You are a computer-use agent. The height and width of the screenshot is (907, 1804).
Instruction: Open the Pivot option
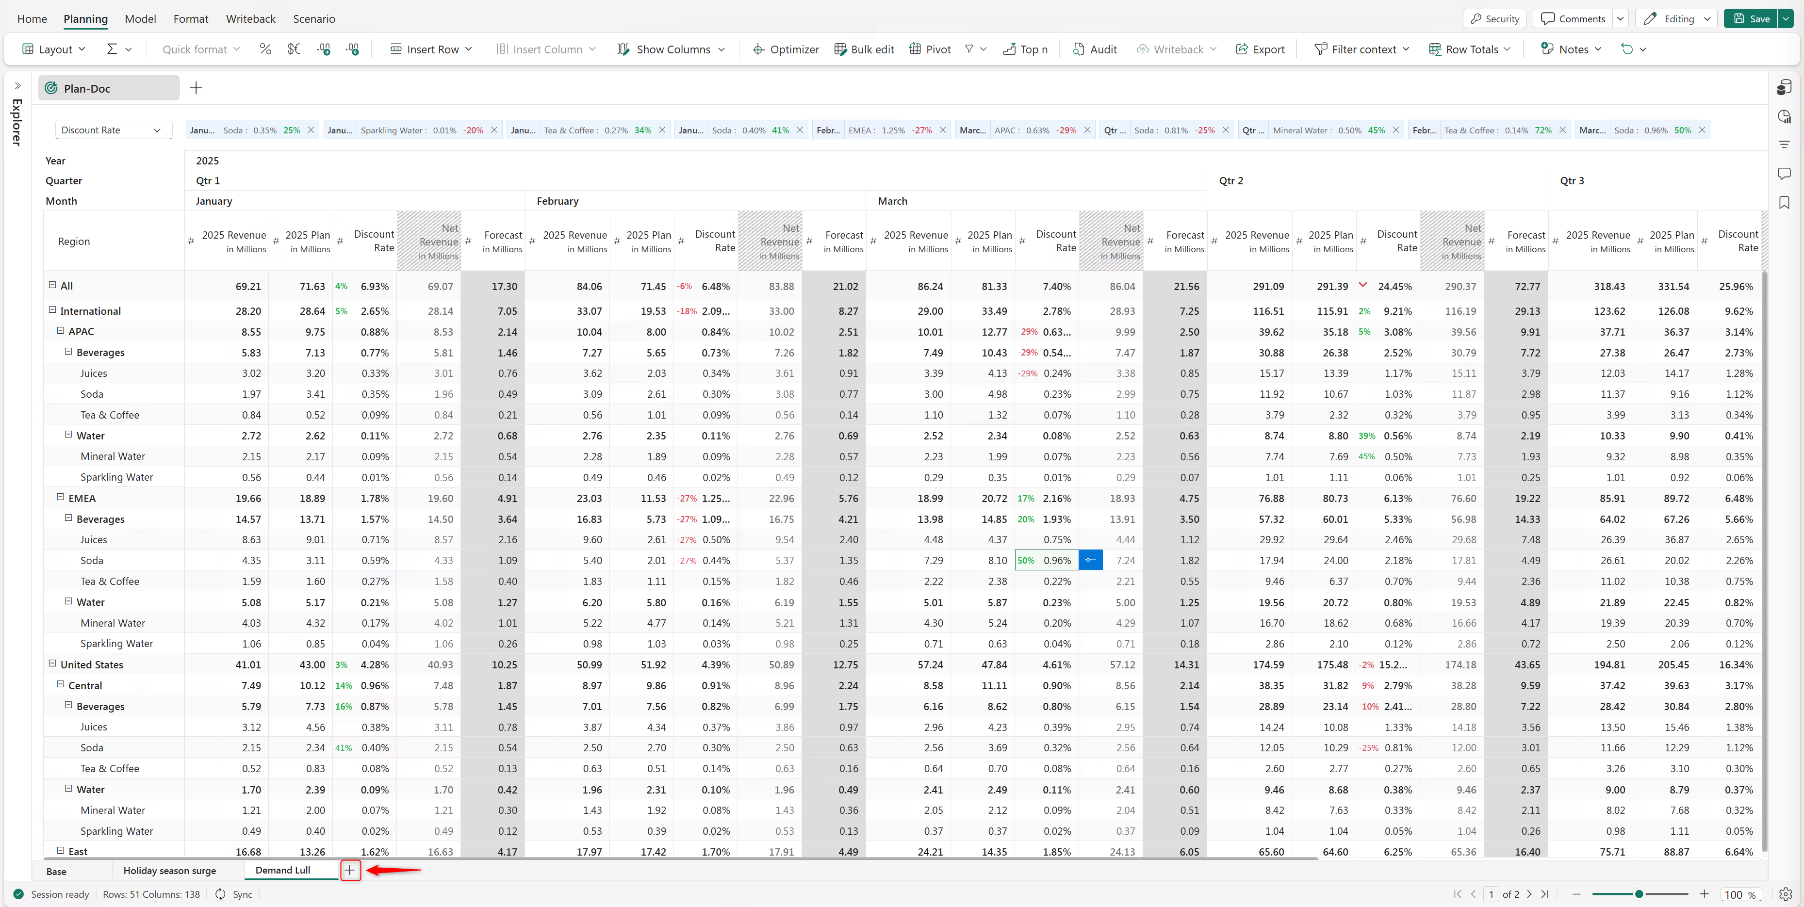(x=929, y=49)
